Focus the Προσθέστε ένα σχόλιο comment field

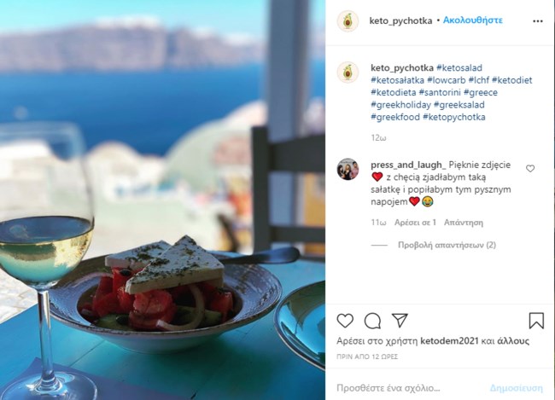pyautogui.click(x=411, y=388)
